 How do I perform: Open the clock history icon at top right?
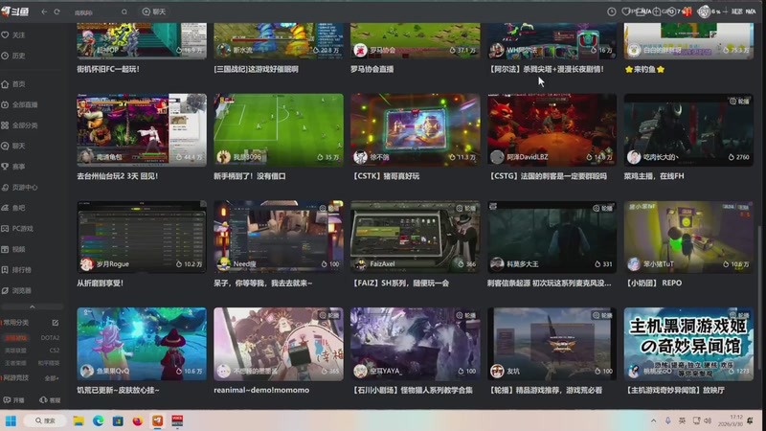pyautogui.click(x=612, y=11)
